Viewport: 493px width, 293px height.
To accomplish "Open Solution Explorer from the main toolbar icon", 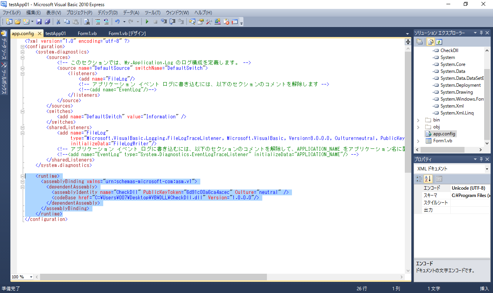I will 192,22.
